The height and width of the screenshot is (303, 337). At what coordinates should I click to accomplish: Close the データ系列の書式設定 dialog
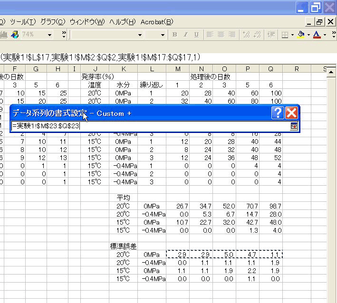pos(291,113)
